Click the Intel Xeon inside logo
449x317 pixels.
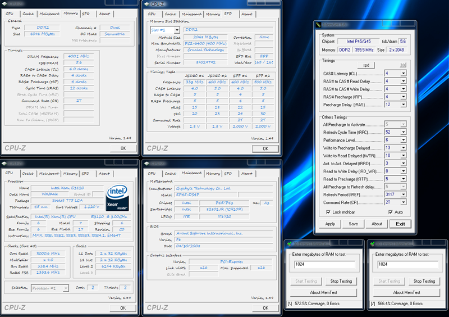pos(117,198)
